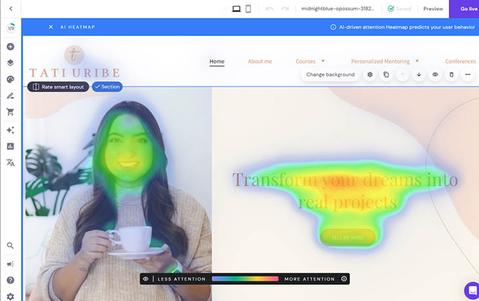Click the Section label tag
This screenshot has height=301, width=479.
[107, 87]
